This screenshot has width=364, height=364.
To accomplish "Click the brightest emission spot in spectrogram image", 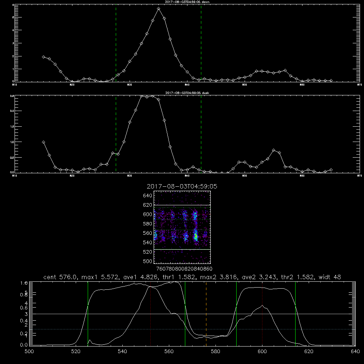I will click(196, 236).
